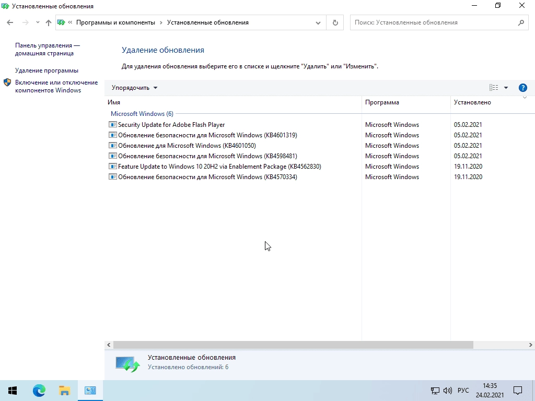Click the shield icon beside Windows components

(7, 82)
